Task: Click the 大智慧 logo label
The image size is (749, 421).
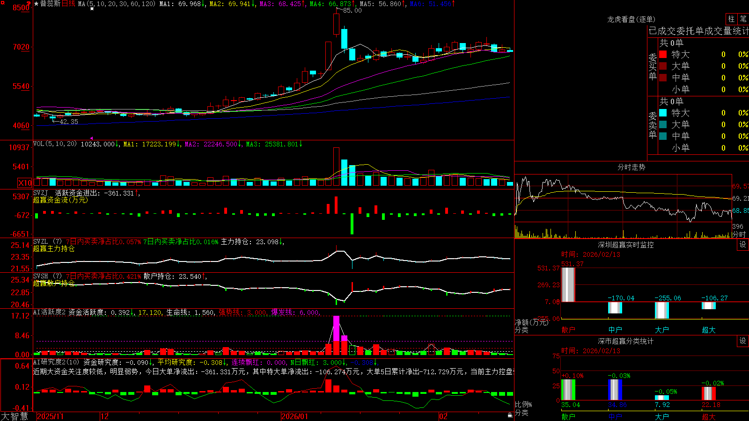Action: (15, 416)
